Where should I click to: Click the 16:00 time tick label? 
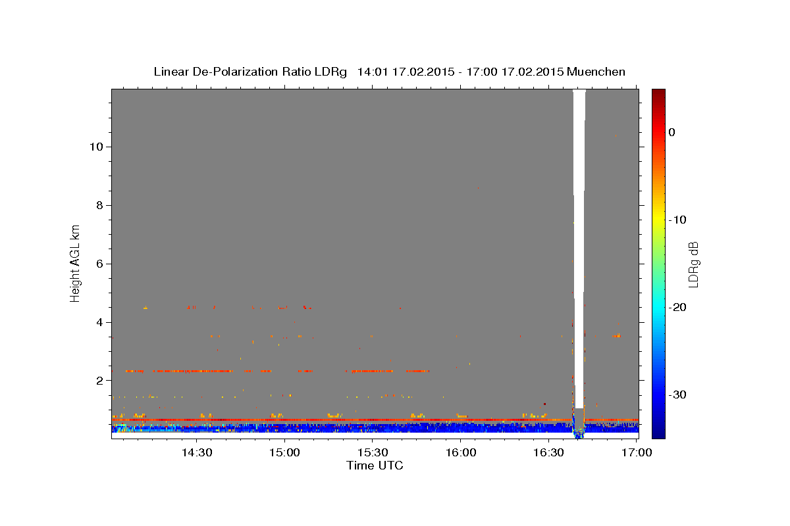(461, 453)
